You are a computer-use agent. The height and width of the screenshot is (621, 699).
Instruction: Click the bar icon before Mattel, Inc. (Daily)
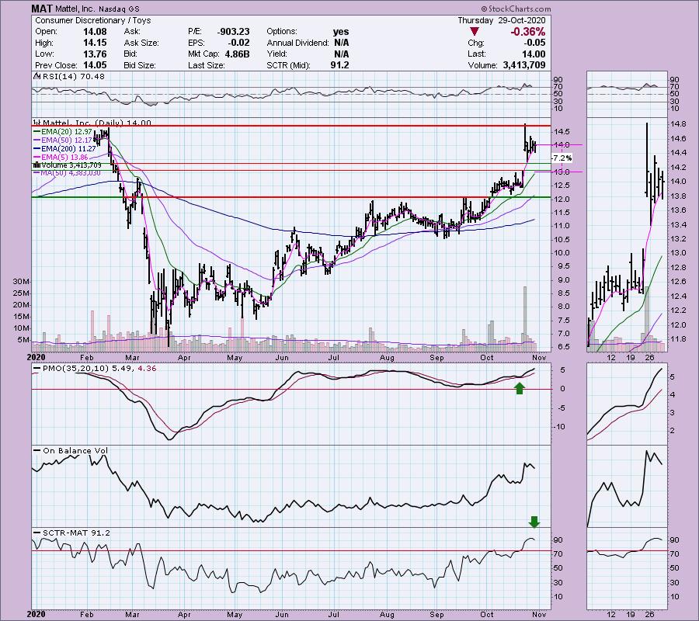tap(37, 123)
